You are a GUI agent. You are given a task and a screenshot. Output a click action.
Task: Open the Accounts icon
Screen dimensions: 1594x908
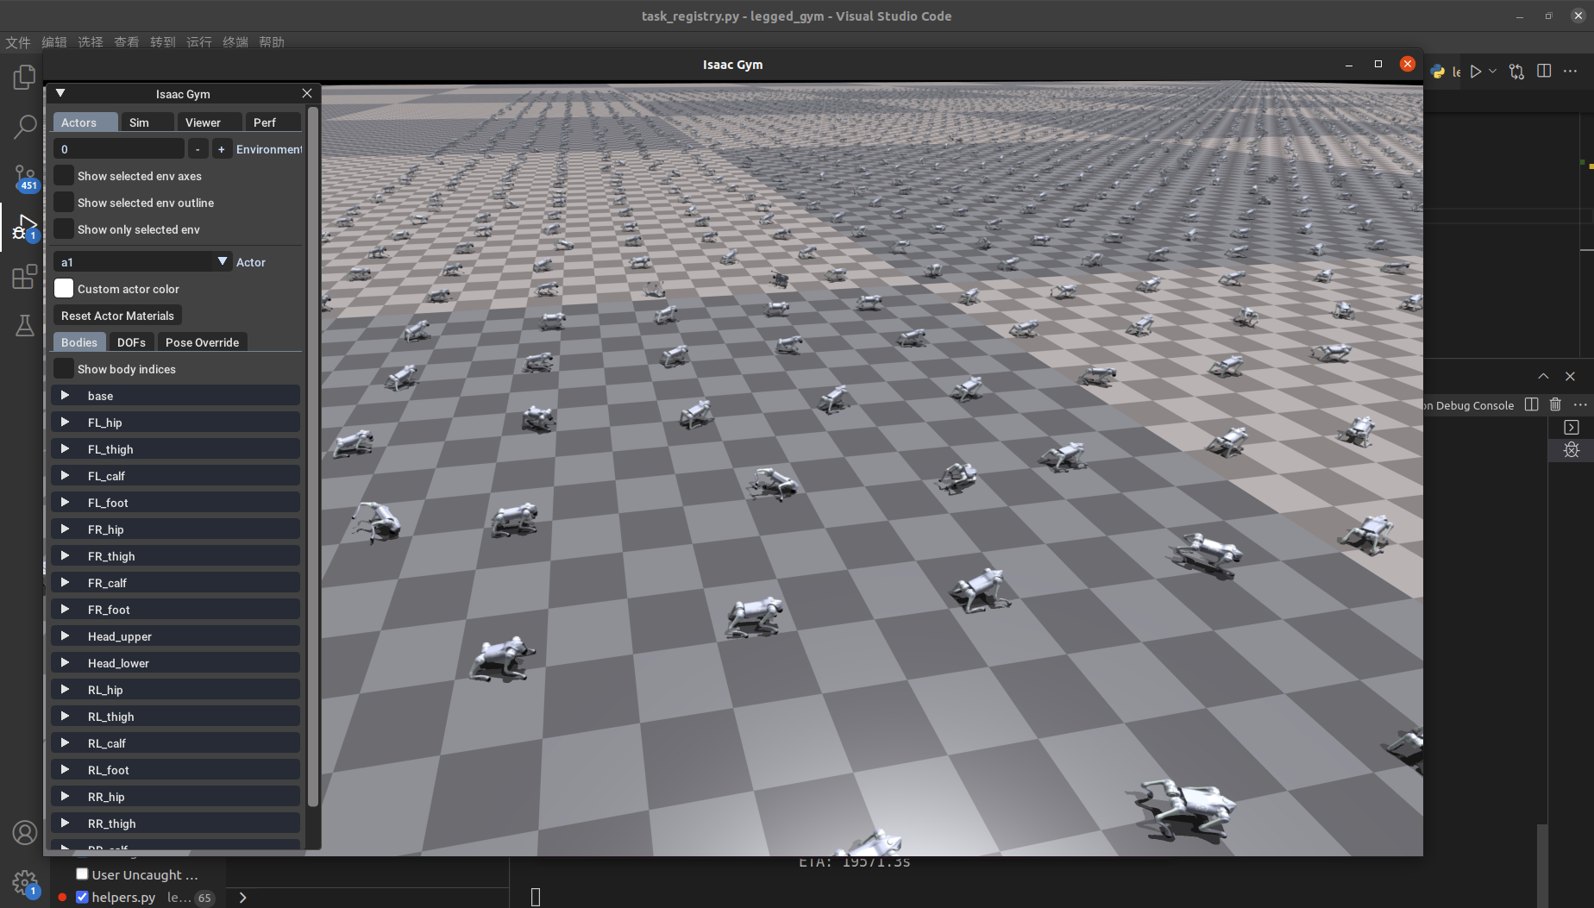[24, 832]
